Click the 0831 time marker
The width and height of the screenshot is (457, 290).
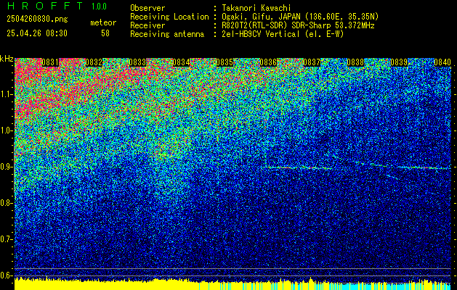(50, 62)
